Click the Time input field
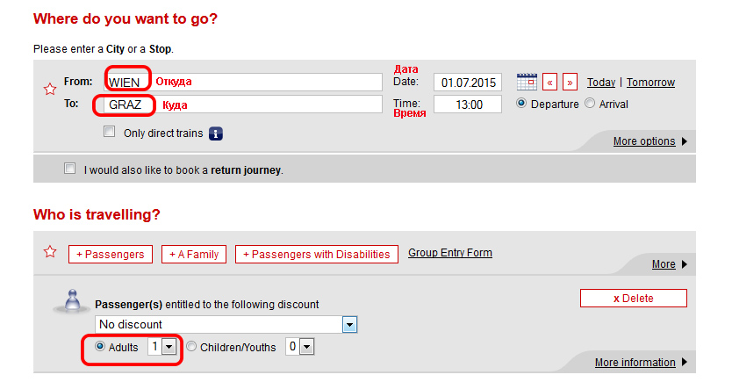732x382 pixels. coord(468,105)
